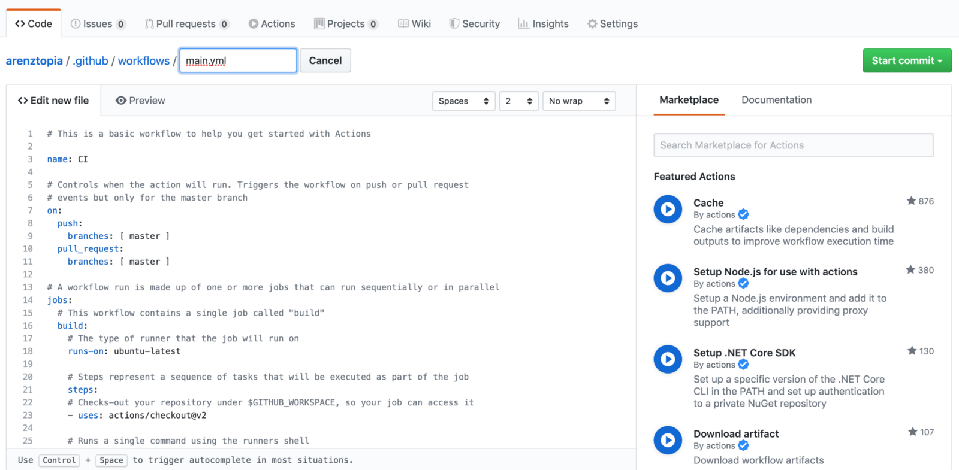Select the Edit new file tab

click(53, 101)
